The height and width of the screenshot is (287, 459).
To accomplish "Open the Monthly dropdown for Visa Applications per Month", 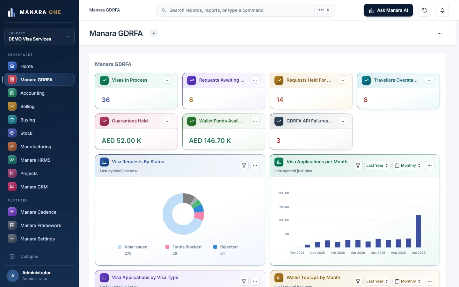I will 408,166.
